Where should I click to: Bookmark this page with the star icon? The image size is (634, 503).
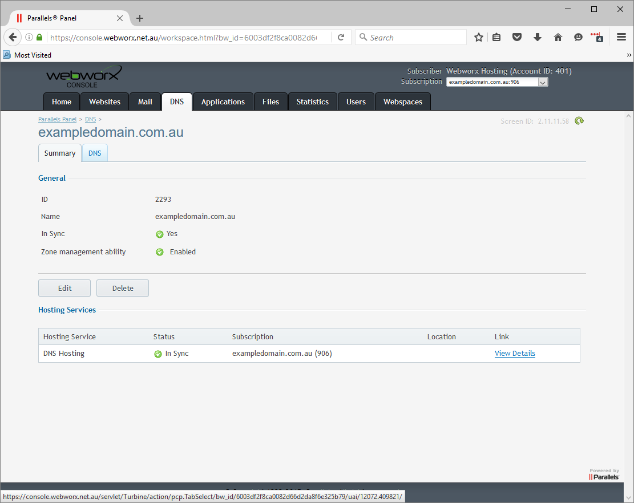tap(479, 38)
